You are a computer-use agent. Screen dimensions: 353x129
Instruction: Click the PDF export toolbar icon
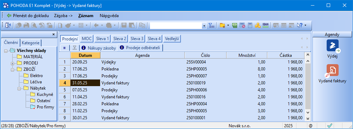pyautogui.click(x=42, y=25)
